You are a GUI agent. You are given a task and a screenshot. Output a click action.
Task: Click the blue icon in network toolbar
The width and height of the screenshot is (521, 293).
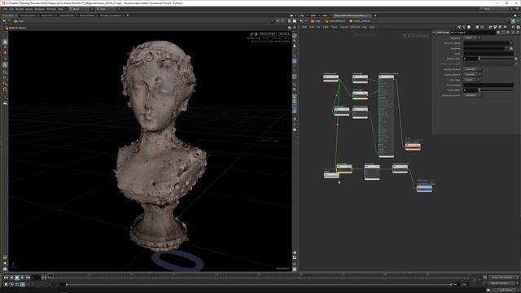point(500,27)
